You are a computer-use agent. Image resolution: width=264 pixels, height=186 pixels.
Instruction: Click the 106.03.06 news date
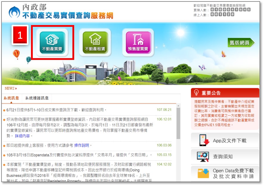(164, 145)
